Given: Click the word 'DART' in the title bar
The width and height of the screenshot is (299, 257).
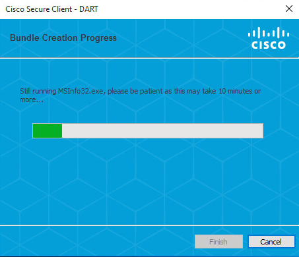Looking at the screenshot, I should pyautogui.click(x=88, y=9).
